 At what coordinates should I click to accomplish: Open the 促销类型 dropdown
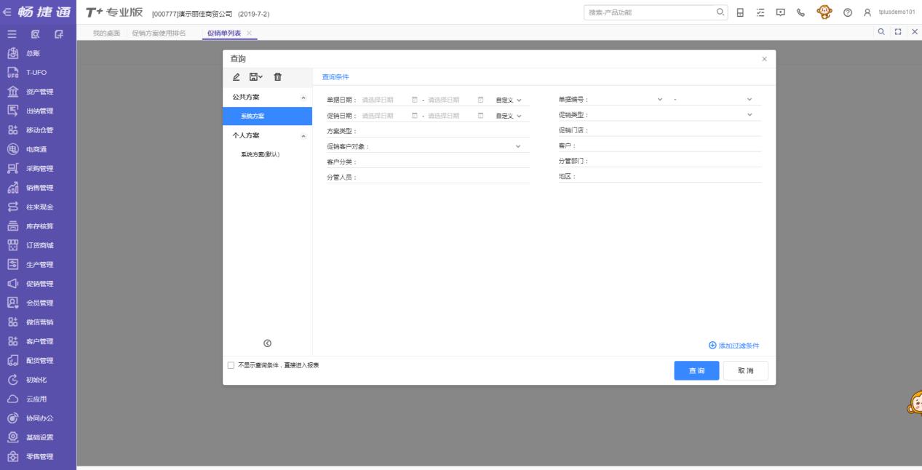click(750, 115)
